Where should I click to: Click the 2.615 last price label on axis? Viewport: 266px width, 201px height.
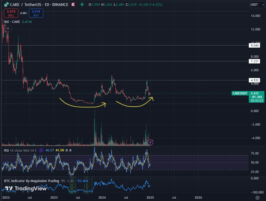tap(255, 93)
